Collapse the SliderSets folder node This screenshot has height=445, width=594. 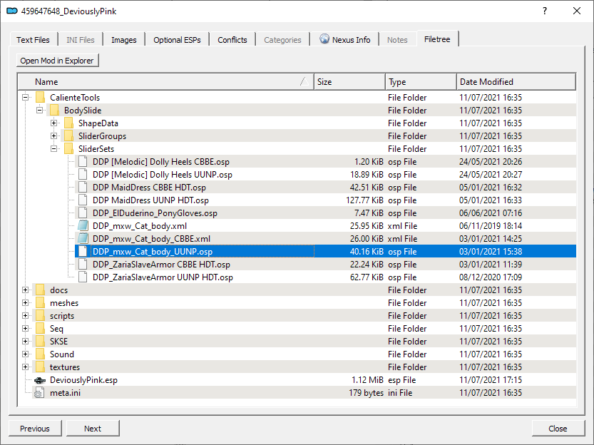(53, 149)
